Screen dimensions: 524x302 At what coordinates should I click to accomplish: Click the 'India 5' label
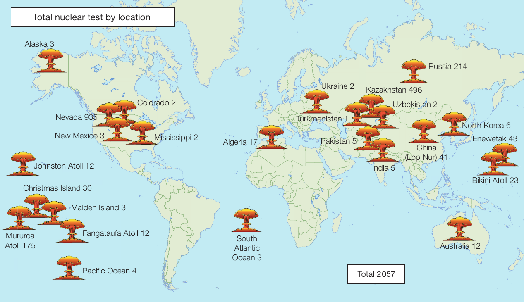click(383, 168)
